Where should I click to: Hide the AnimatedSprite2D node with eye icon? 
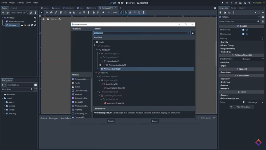pyautogui.click(x=35, y=22)
